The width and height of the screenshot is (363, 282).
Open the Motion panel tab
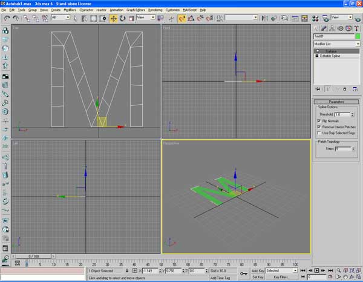pos(340,28)
